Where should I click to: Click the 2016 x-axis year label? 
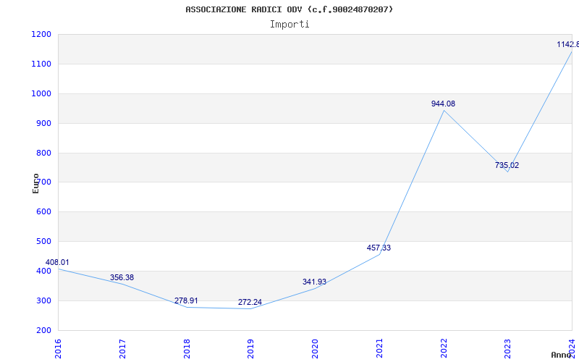coord(58,349)
